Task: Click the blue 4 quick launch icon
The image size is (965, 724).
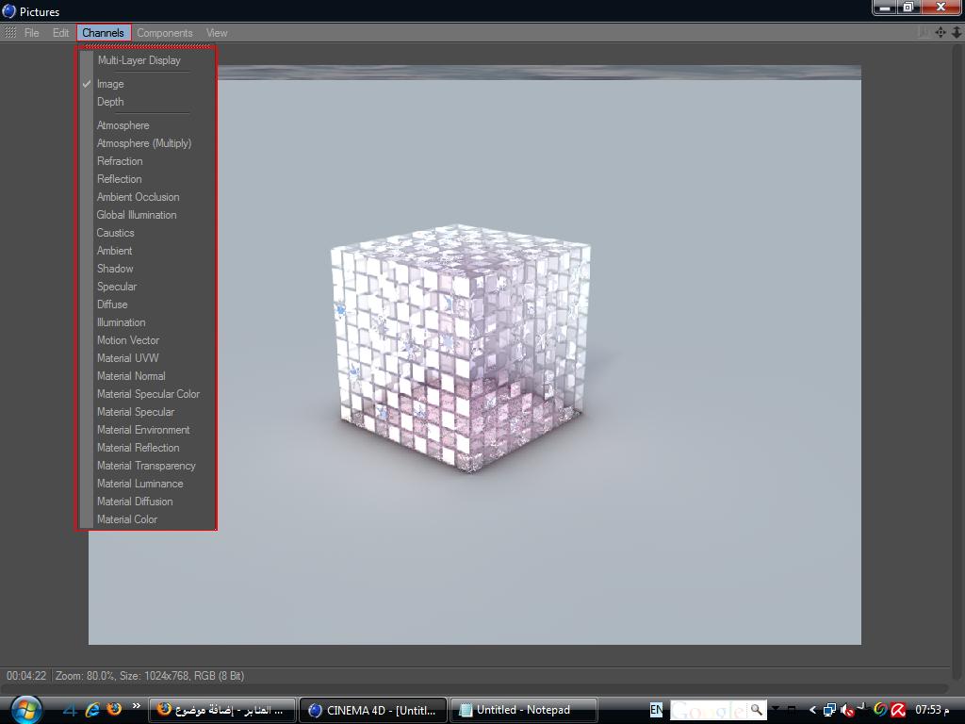Action: pos(70,710)
